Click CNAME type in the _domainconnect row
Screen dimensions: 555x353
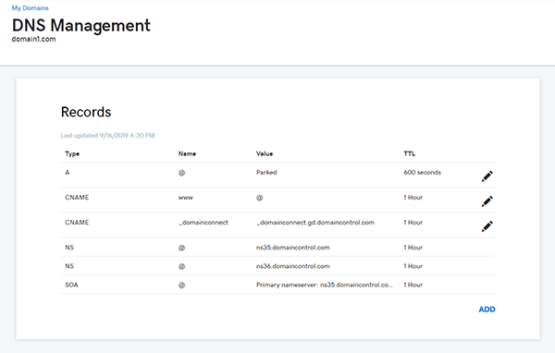click(x=77, y=223)
